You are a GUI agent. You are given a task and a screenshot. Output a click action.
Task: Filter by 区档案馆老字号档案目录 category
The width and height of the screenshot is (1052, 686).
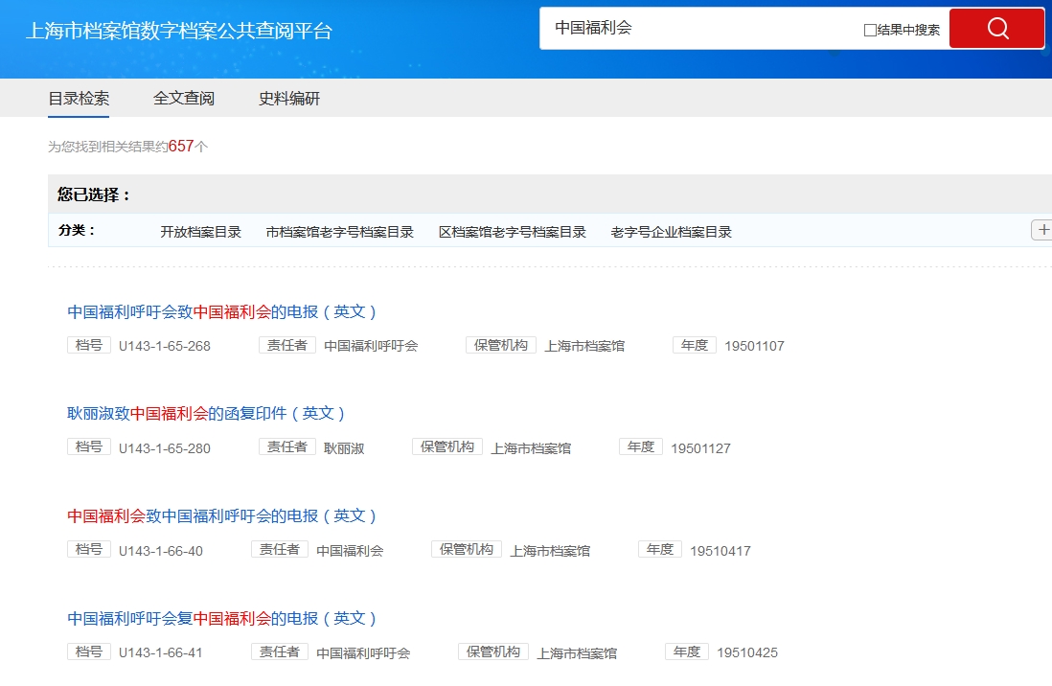coord(513,232)
